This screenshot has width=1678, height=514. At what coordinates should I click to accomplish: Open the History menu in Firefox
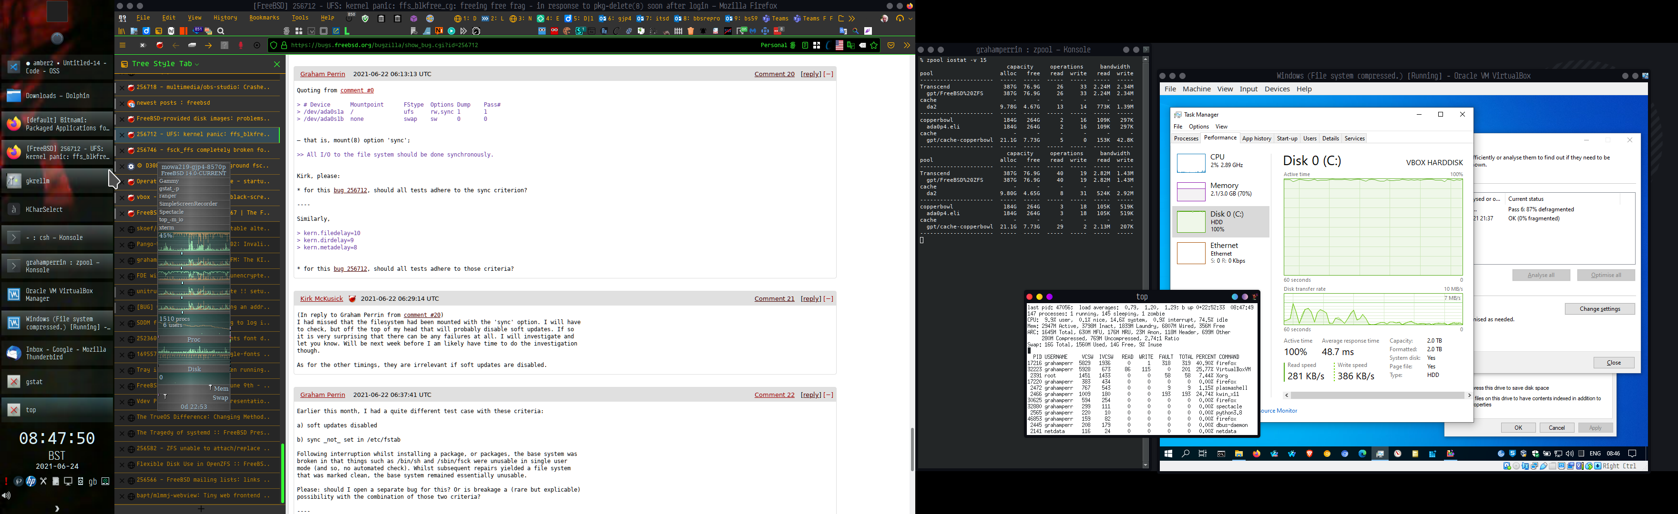(x=225, y=18)
